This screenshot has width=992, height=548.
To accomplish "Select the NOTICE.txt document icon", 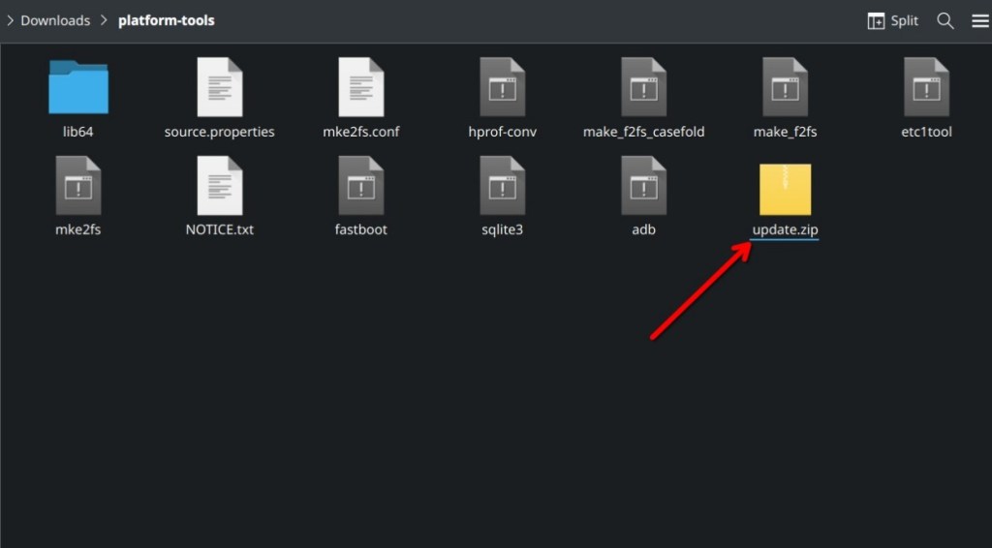I will (220, 186).
